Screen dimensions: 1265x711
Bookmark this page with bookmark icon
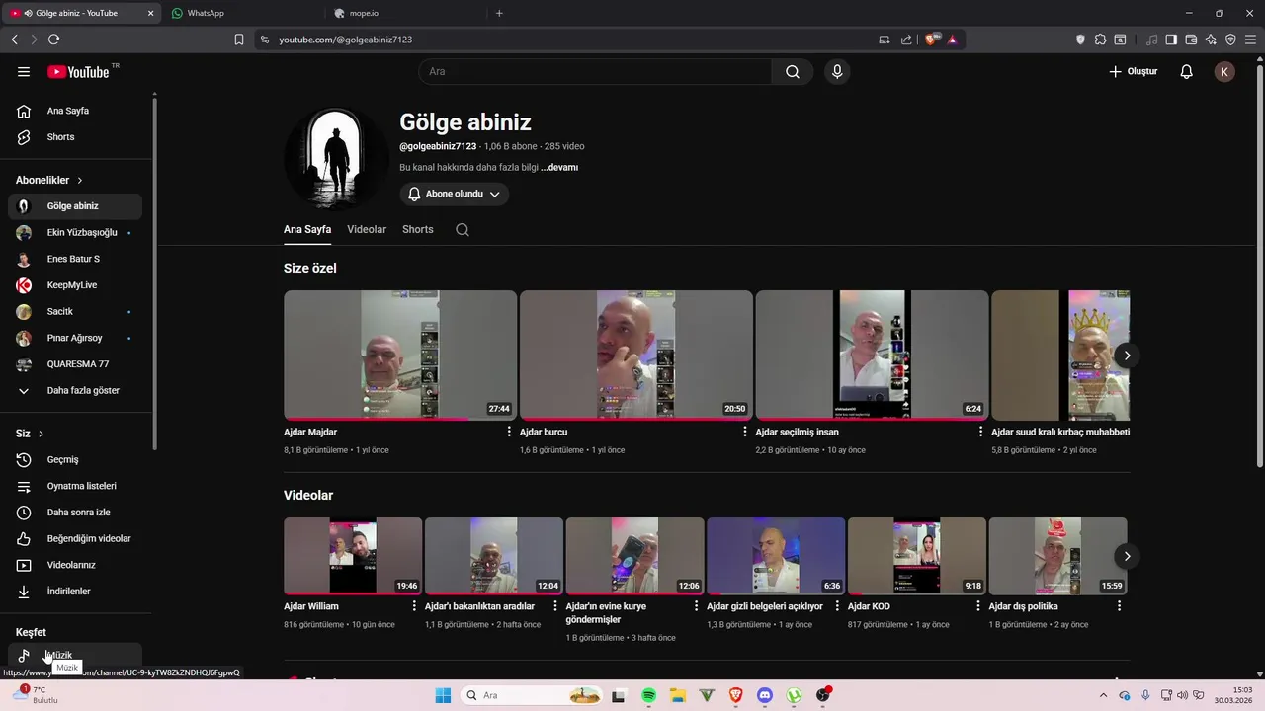(x=239, y=39)
